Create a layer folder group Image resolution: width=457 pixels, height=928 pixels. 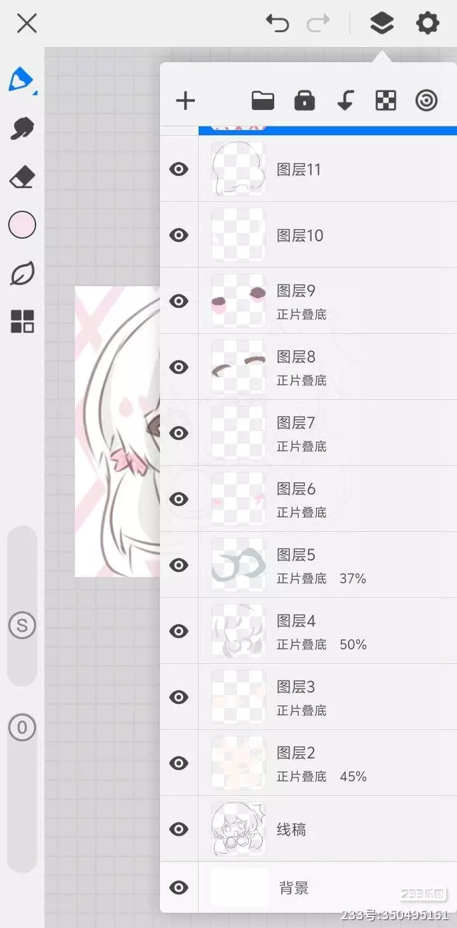(263, 100)
